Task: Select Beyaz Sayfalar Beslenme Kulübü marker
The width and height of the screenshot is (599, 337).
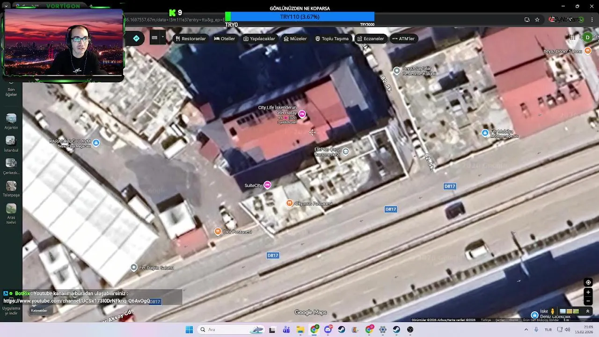Action: [x=397, y=71]
